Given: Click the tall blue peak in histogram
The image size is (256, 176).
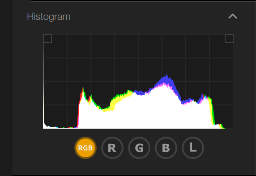Looking at the screenshot, I should 166,80.
